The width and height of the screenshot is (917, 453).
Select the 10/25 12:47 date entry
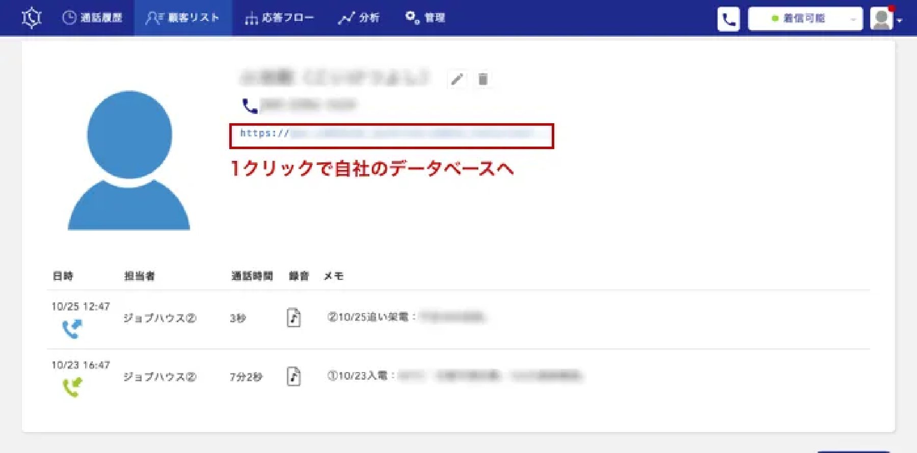(x=80, y=306)
